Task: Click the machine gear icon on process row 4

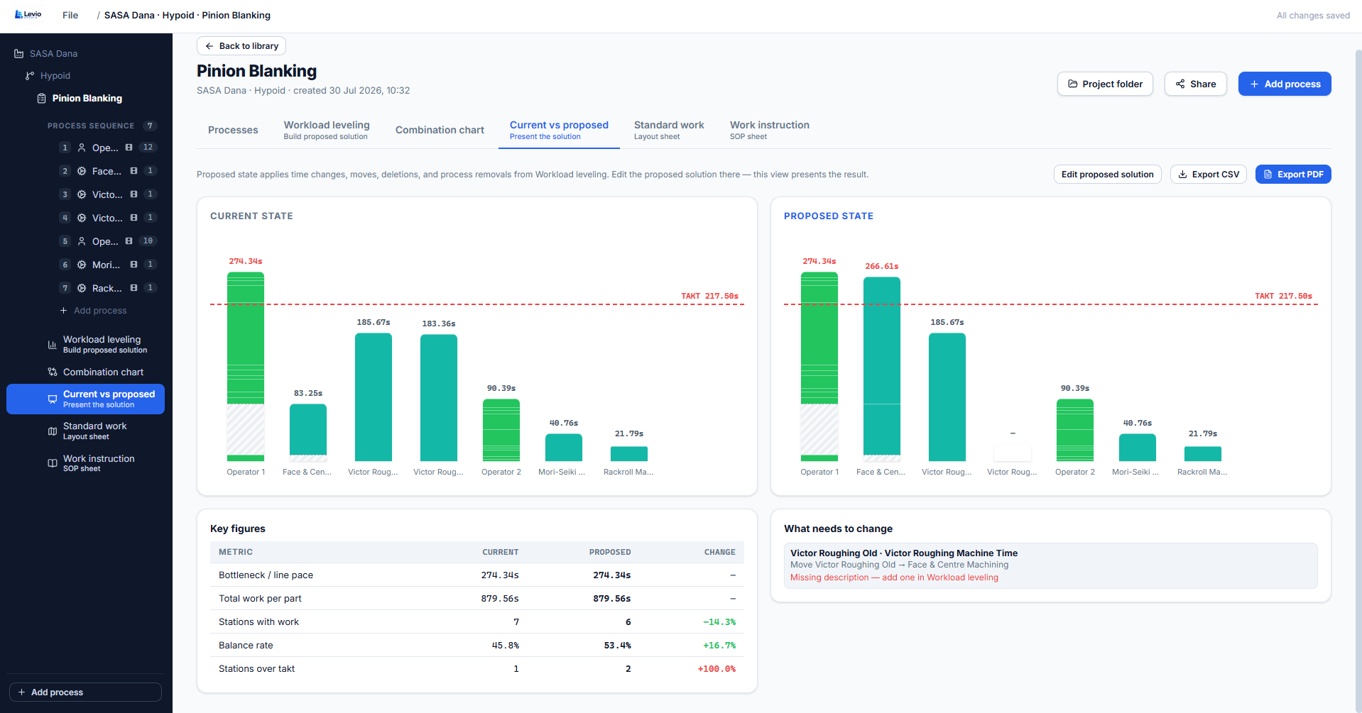Action: click(82, 218)
